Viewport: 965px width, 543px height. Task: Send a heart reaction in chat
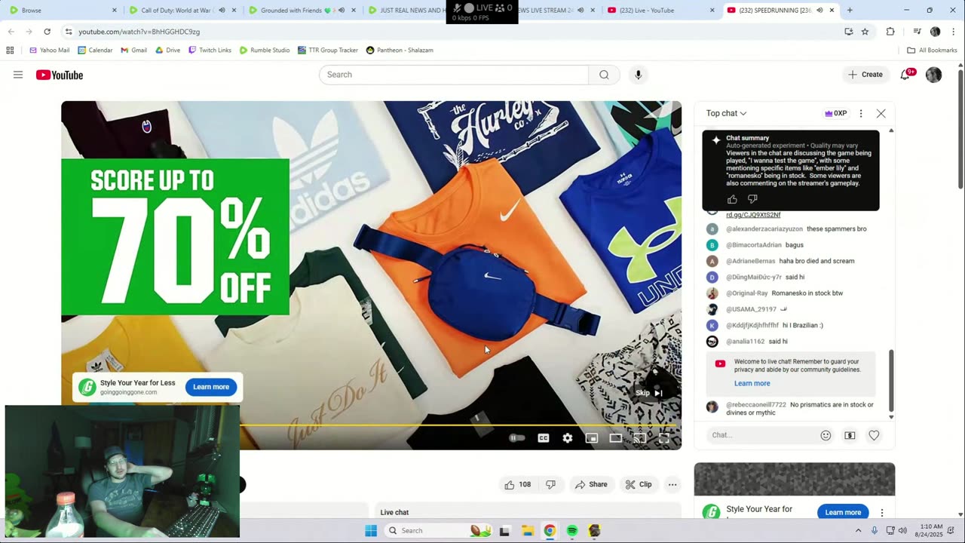click(874, 435)
